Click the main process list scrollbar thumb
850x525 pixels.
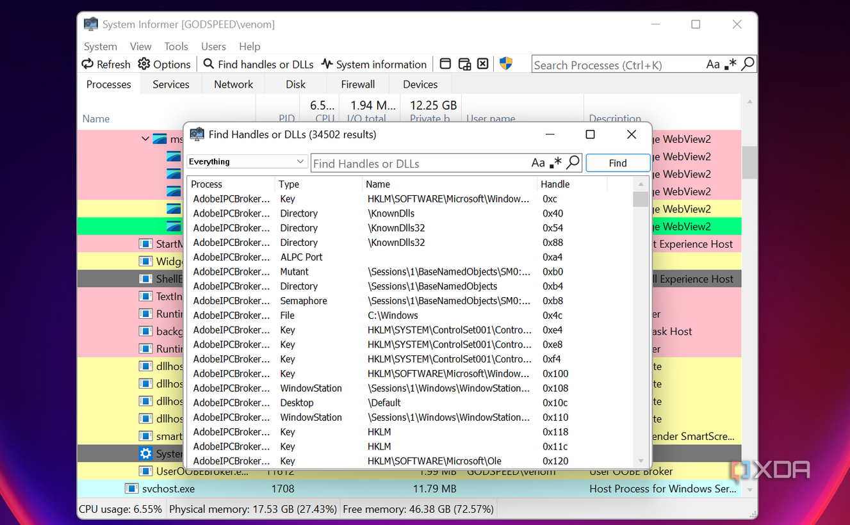point(749,163)
